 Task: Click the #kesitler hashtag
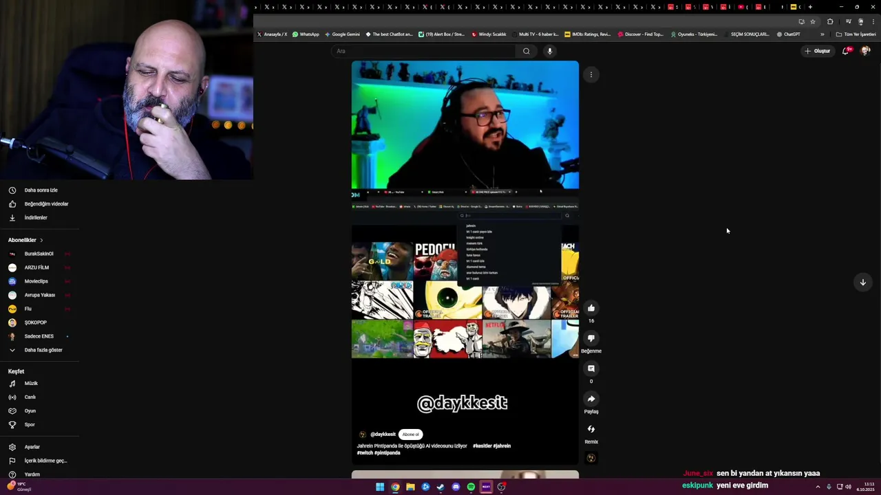click(482, 446)
